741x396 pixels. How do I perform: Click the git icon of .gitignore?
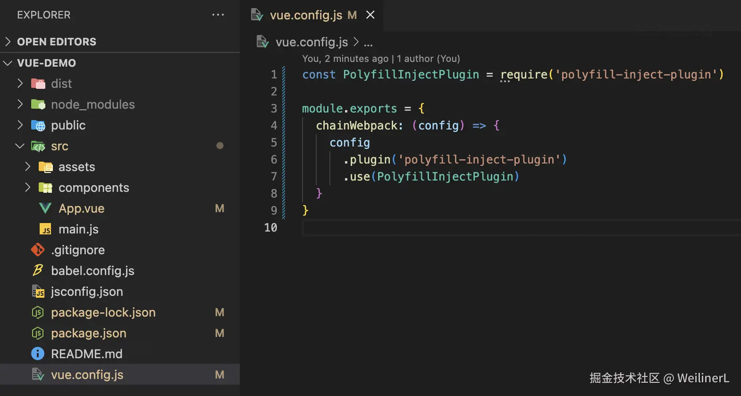coord(38,250)
